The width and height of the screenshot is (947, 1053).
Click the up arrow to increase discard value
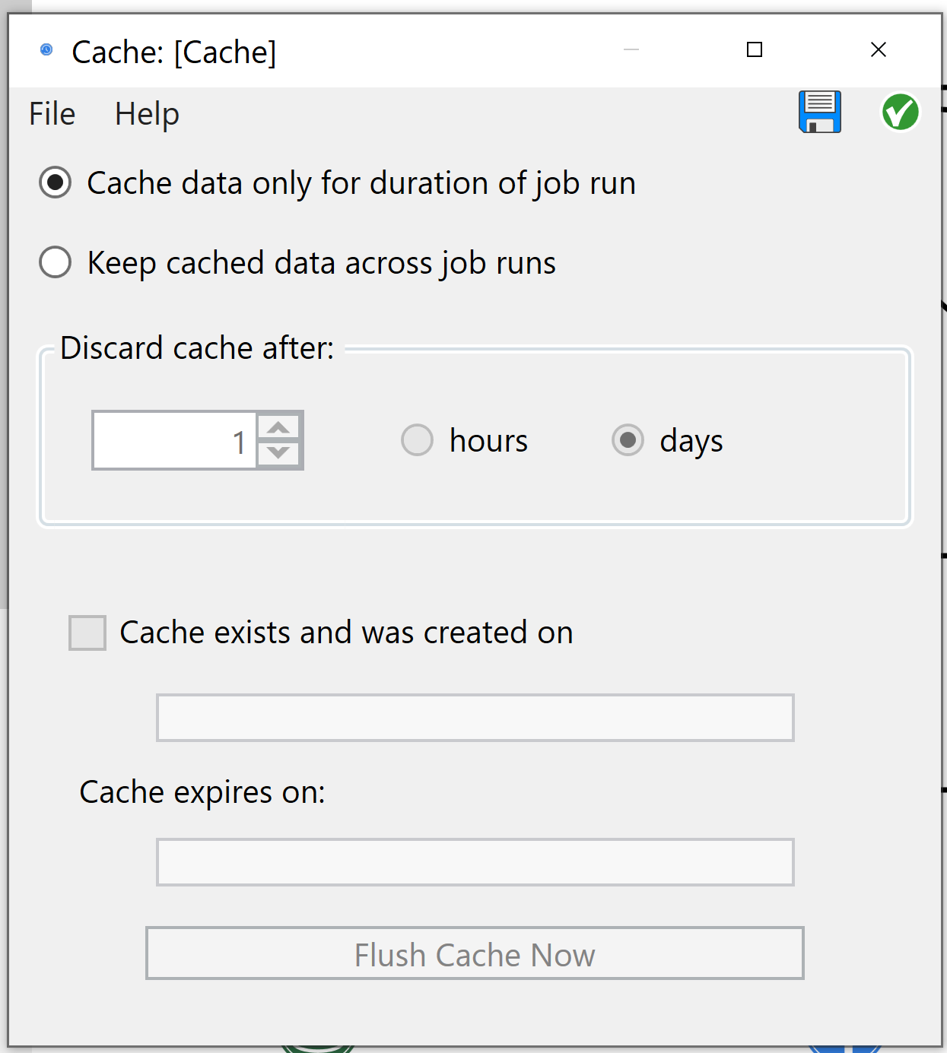point(279,428)
